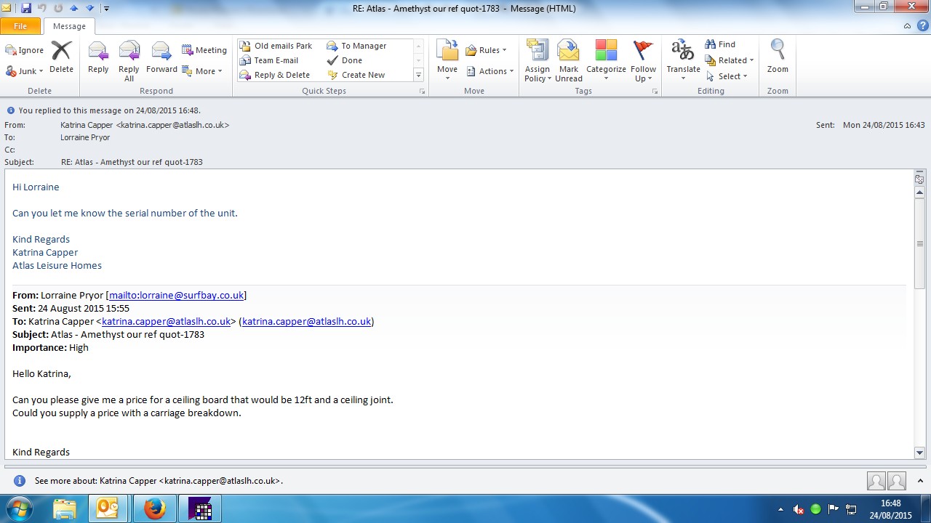Click the sender name Katrina Capper in From
The width and height of the screenshot is (931, 523).
[x=87, y=125]
